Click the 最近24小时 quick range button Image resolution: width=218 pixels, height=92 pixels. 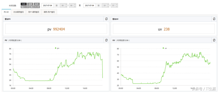[x=35, y=7]
